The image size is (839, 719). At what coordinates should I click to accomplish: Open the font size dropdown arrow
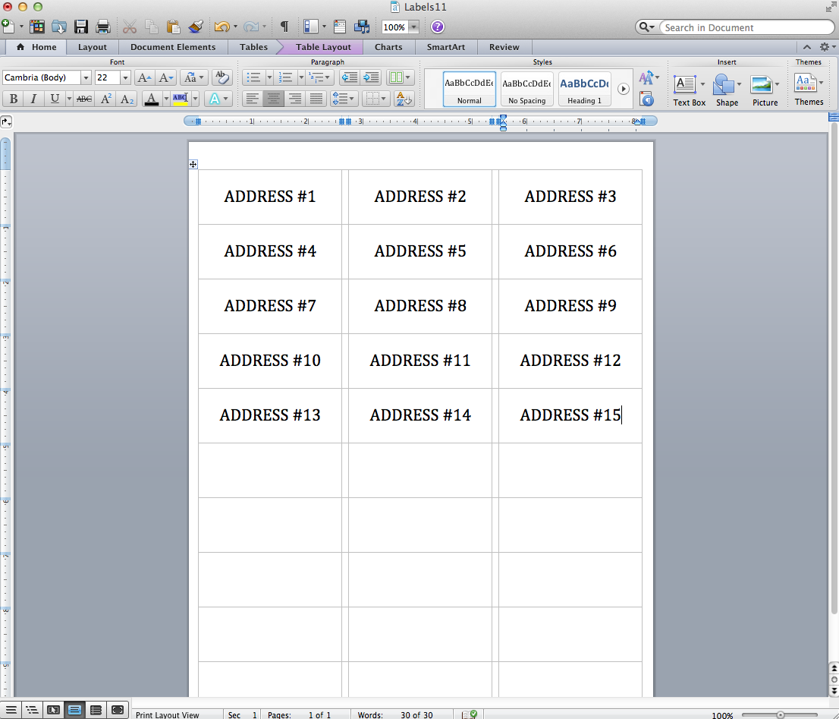125,77
